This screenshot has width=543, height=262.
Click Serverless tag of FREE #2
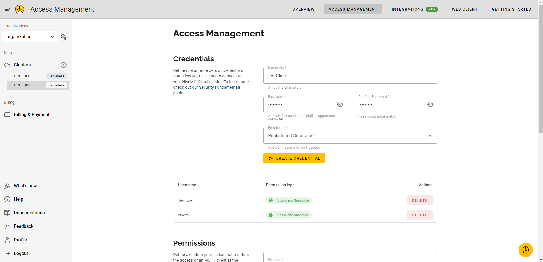tap(56, 85)
